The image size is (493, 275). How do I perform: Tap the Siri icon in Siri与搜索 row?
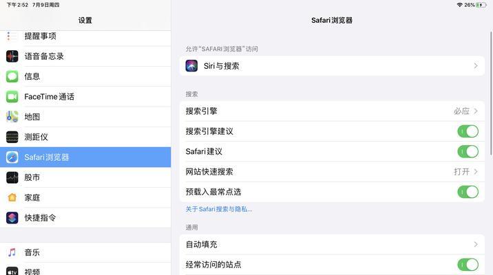(191, 66)
